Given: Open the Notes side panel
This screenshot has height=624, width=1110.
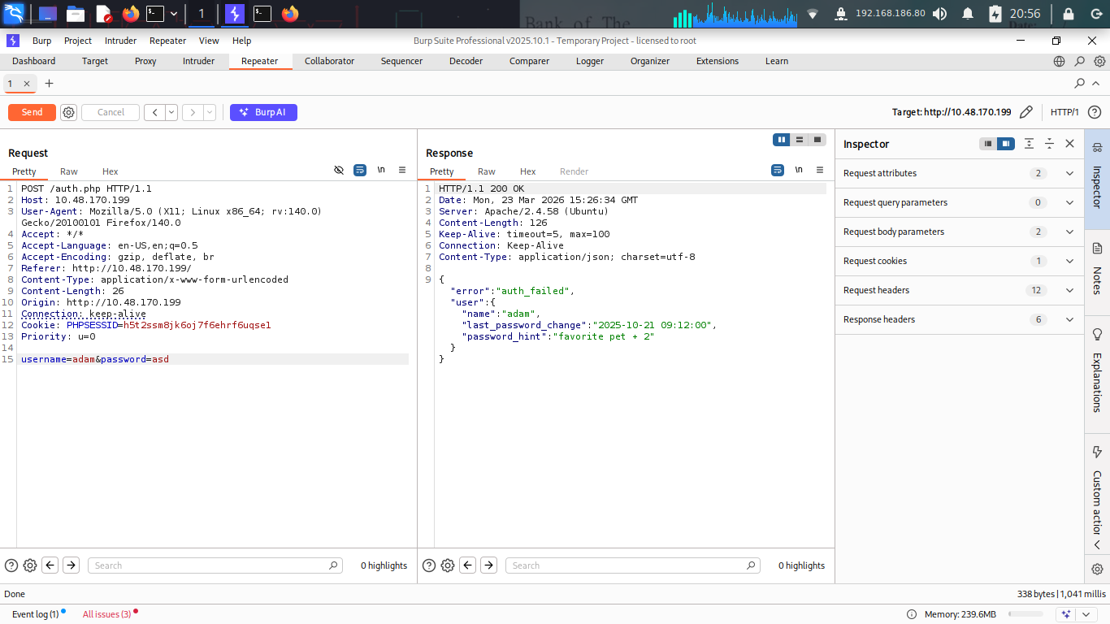Looking at the screenshot, I should [1097, 268].
